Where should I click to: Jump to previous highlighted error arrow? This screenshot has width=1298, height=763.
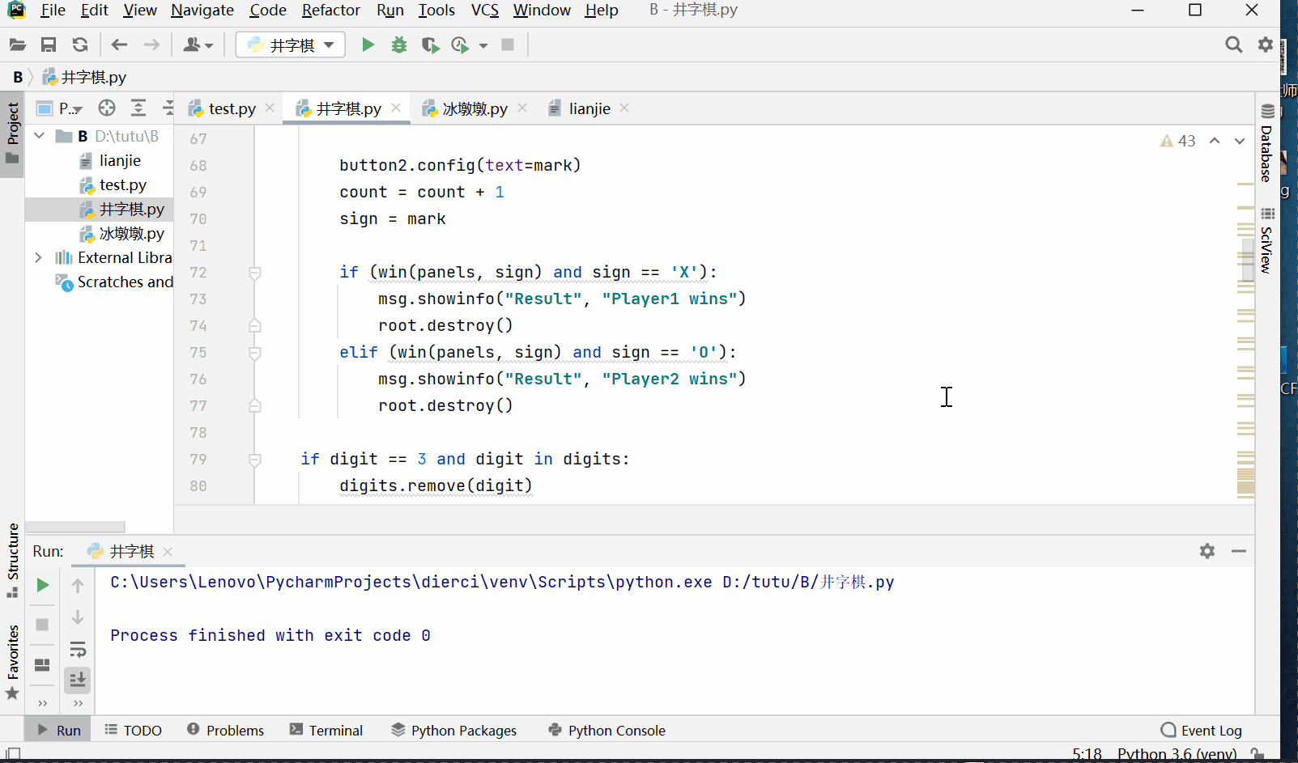point(1215,141)
